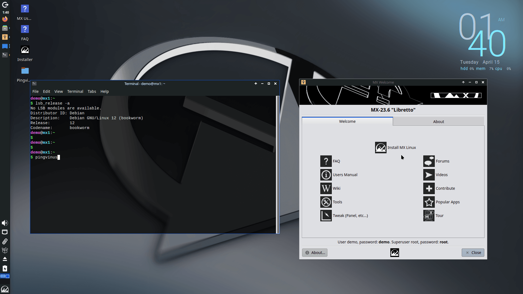This screenshot has width=523, height=294.
Task: Click the Wiki W icon
Action: pos(326,188)
